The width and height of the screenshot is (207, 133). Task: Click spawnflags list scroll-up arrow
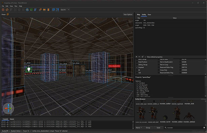tap(206, 60)
